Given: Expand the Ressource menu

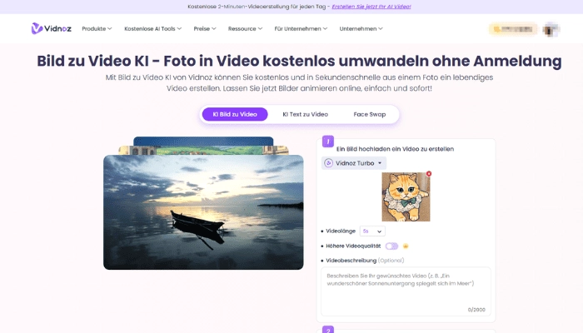Looking at the screenshot, I should pyautogui.click(x=245, y=28).
